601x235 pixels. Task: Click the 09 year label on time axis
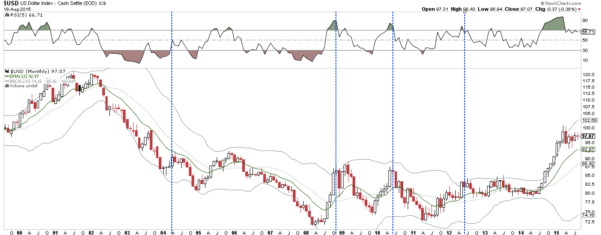342,232
